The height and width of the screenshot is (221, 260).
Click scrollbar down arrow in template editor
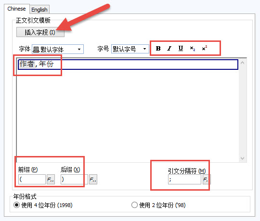(x=242, y=158)
